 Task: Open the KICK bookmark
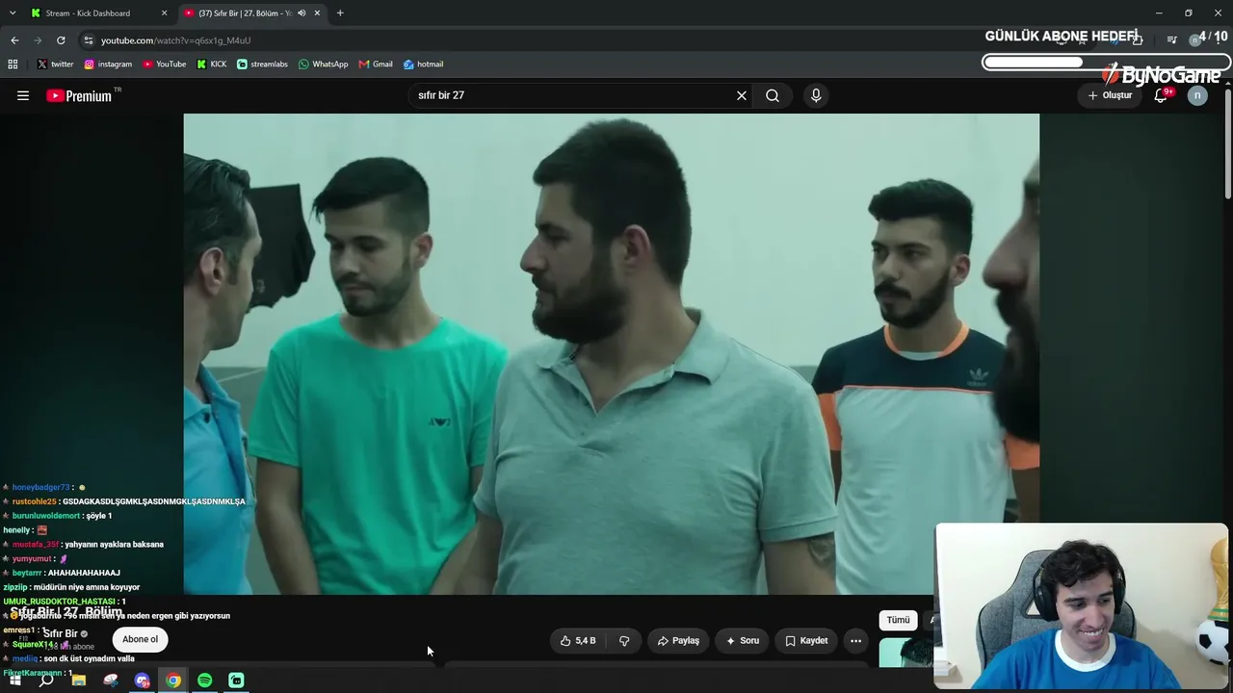pos(212,64)
